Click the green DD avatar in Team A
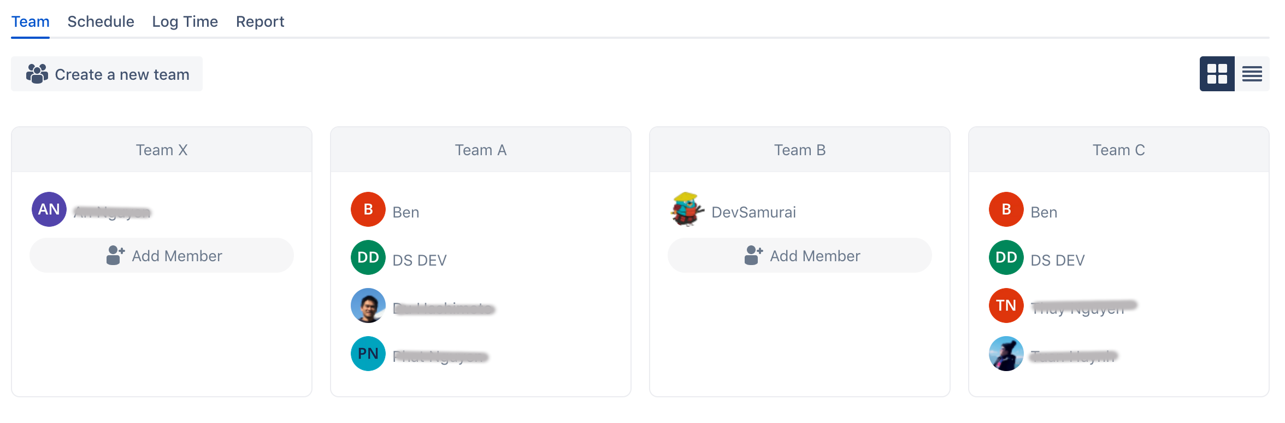The width and height of the screenshot is (1285, 423). point(368,257)
